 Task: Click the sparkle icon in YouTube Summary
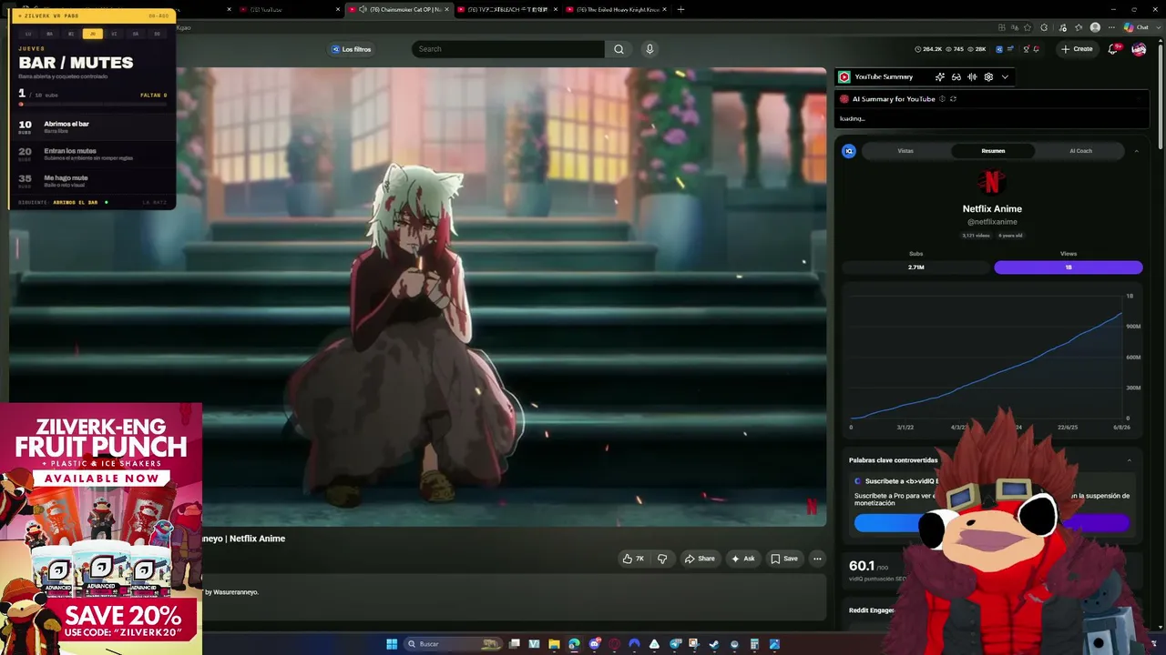tap(940, 77)
